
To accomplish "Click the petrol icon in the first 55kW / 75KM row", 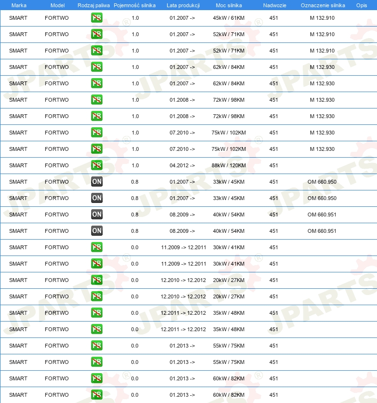I will point(96,346).
